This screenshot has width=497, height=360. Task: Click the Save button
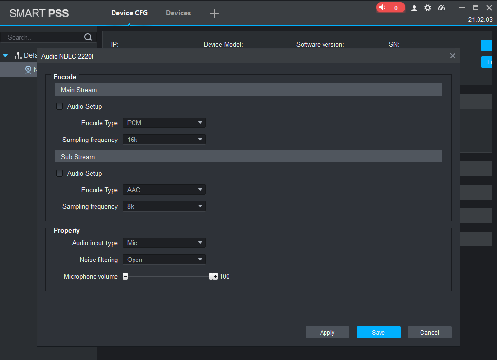(x=378, y=332)
